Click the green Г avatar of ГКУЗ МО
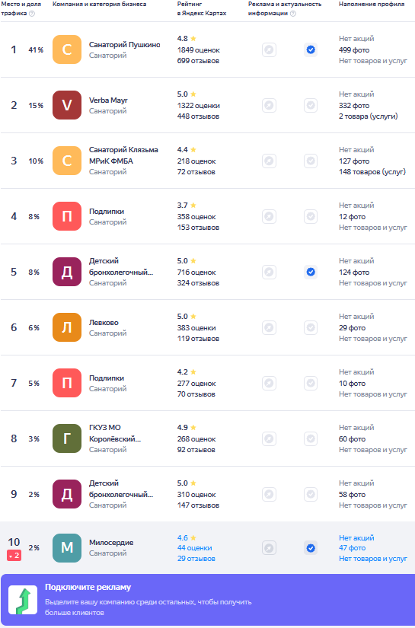415x628 pixels. click(67, 438)
